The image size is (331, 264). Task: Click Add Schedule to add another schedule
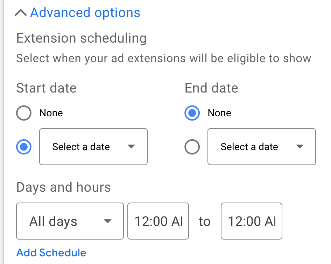coord(51,252)
